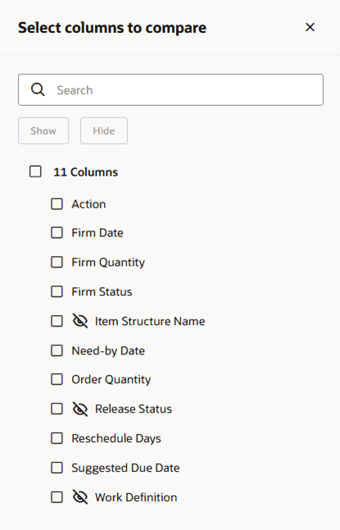This screenshot has width=340, height=530.
Task: Click the Show button
Action: (43, 130)
